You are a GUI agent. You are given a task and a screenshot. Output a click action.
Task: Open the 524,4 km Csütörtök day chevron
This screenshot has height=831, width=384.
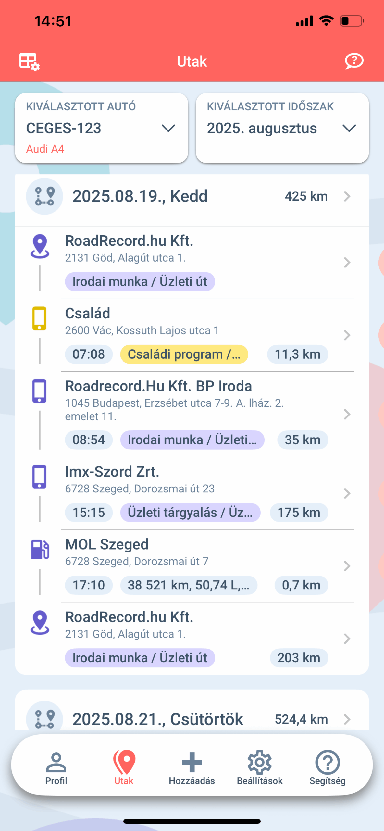347,719
